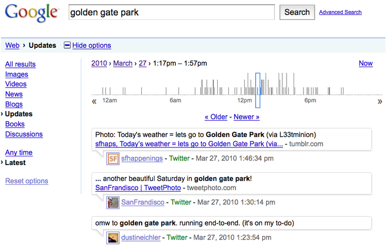Open SanFrandisco TweetPhoto link

tap(138, 188)
